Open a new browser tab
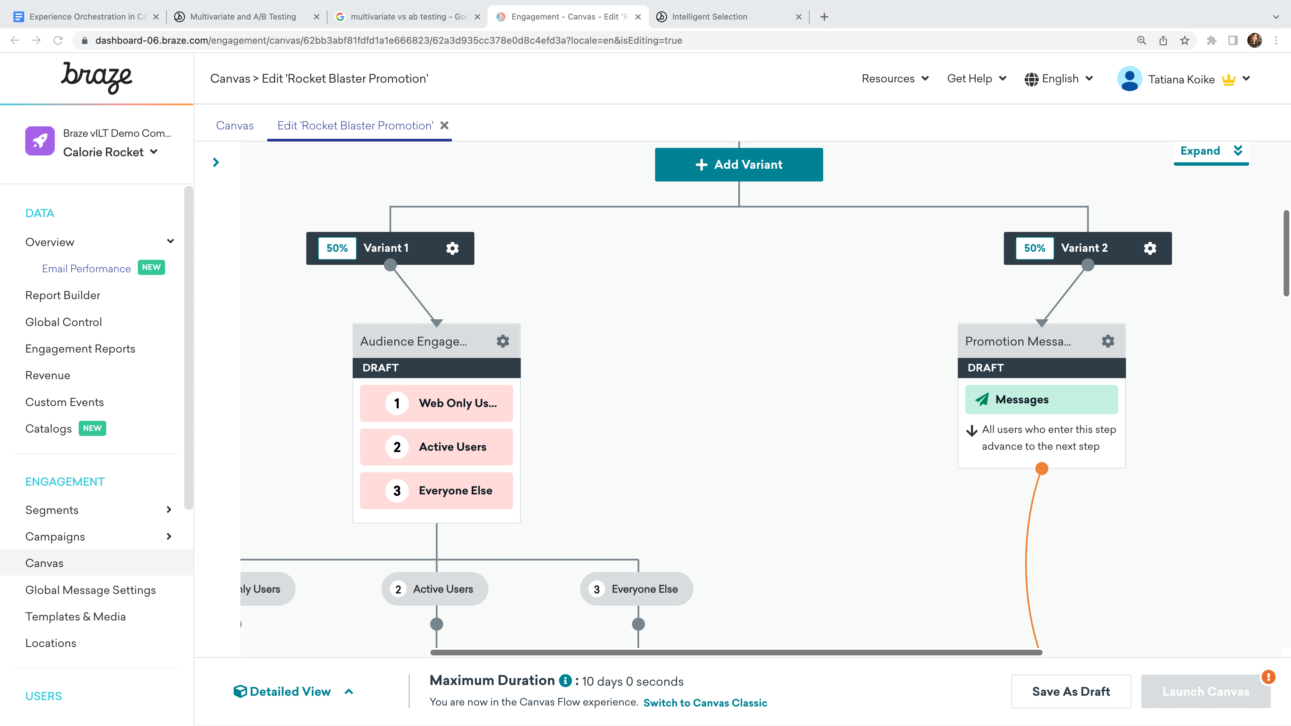 coord(824,16)
